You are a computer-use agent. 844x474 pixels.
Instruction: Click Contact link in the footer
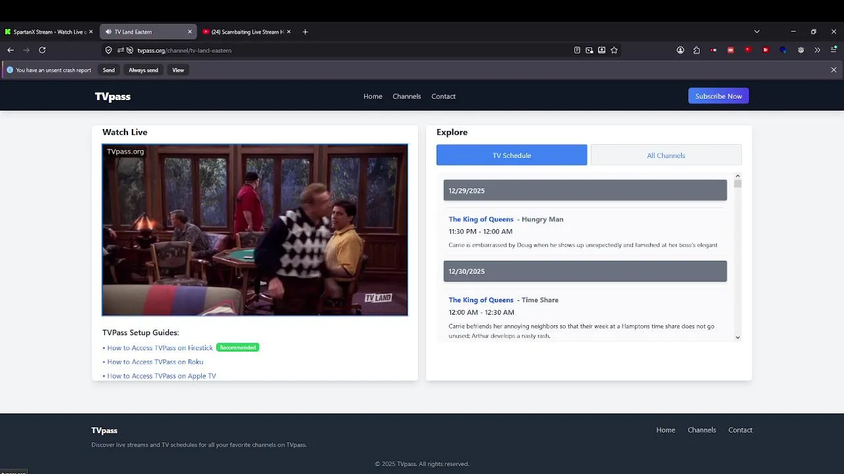click(x=740, y=430)
